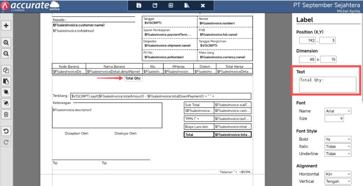The width and height of the screenshot is (363, 186).
Task: Zoom in on the template canvas
Action: [6, 43]
